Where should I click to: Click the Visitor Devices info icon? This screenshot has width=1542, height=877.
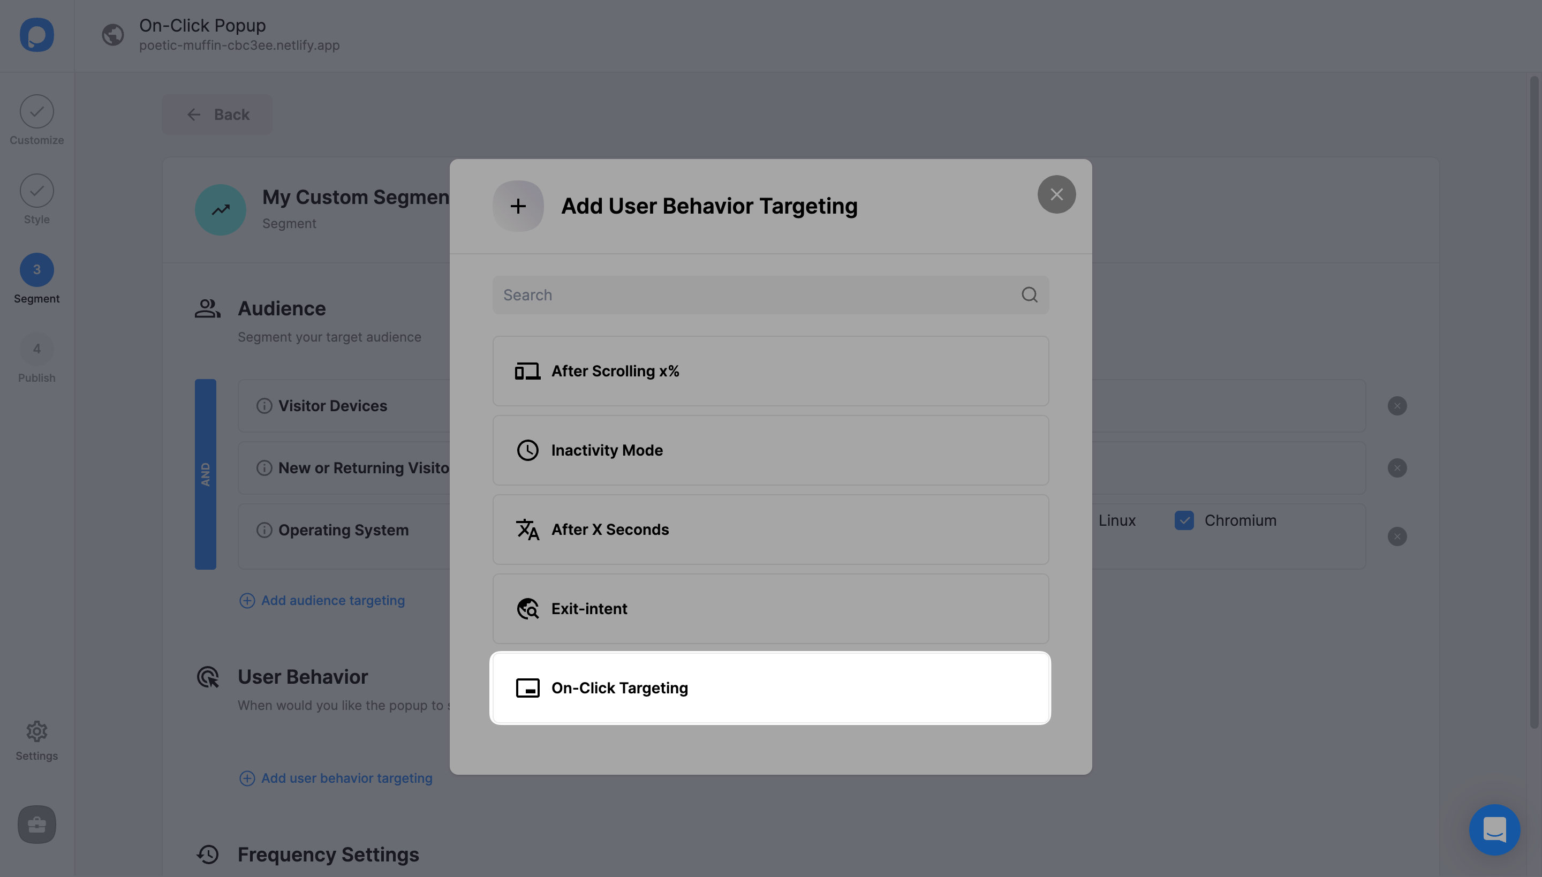(x=264, y=406)
